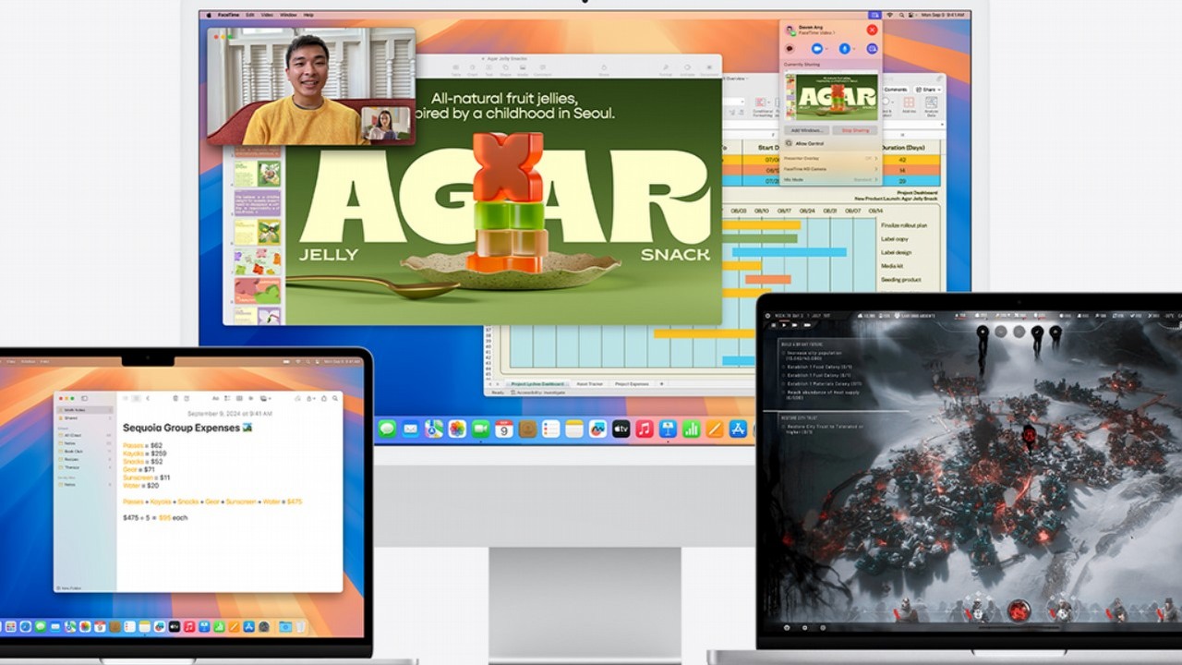Image resolution: width=1182 pixels, height=665 pixels.
Task: Open Apple TV app in iMac dock
Action: 621,429
